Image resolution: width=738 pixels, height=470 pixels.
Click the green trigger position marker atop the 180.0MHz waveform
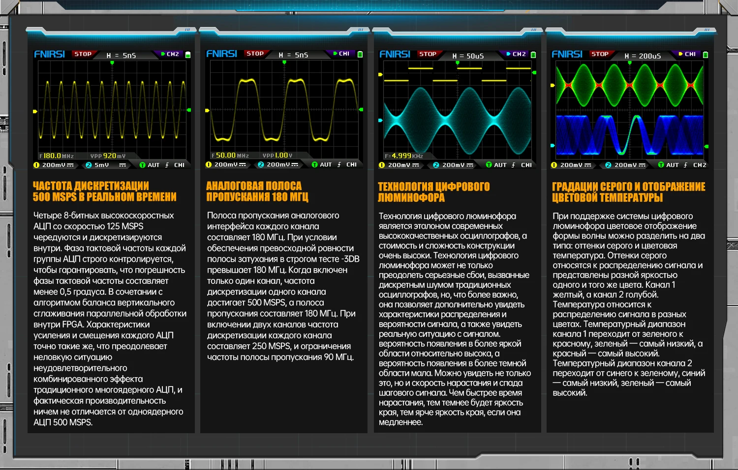pos(112,63)
